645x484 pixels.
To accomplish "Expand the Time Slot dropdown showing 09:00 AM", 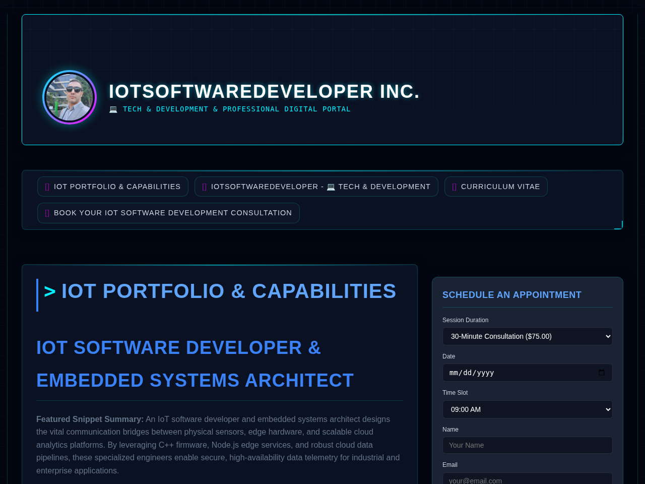I will 528,409.
